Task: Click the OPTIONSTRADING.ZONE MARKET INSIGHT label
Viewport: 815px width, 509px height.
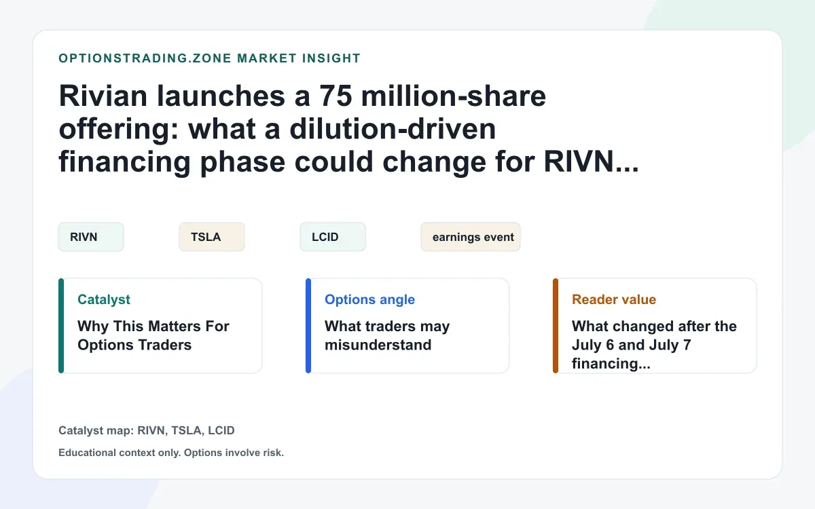Action: (210, 58)
